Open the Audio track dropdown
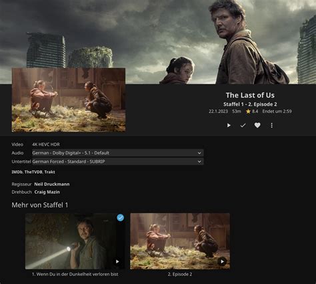Screen dimensions: 316x284 pos(117,153)
